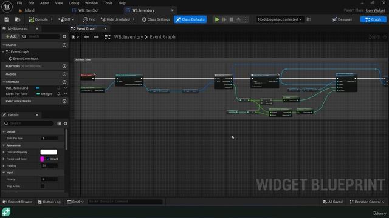This screenshot has height=218, width=389.
Task: Save the current blueprint asset
Action: point(7,19)
